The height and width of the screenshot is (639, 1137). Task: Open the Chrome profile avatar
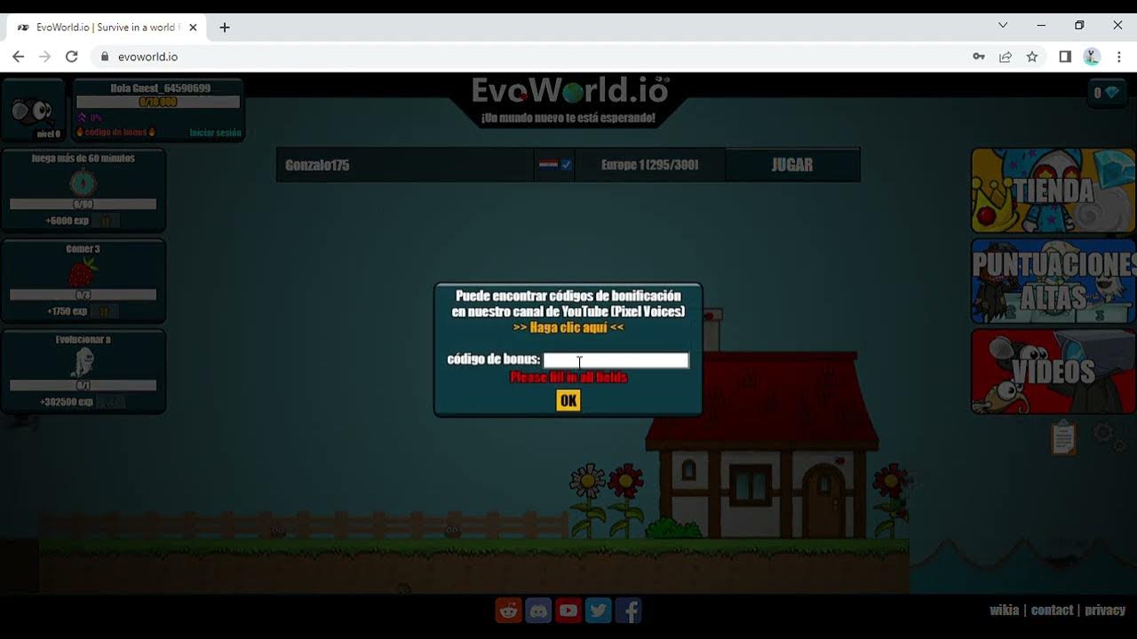click(1092, 57)
